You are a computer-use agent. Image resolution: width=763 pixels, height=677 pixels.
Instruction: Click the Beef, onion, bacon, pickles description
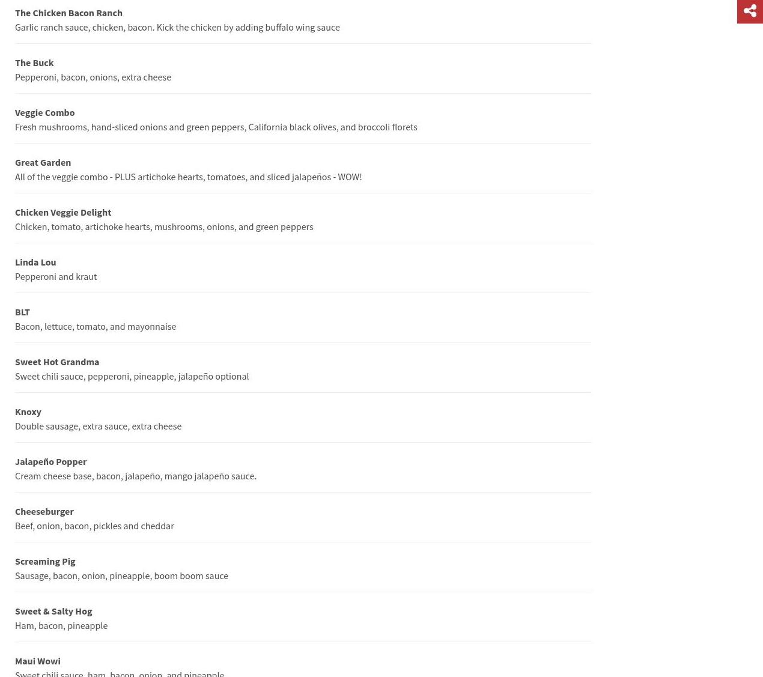click(94, 526)
